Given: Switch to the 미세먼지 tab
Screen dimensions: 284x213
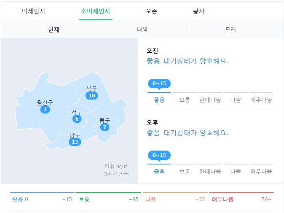Looking at the screenshot, I should point(33,11).
